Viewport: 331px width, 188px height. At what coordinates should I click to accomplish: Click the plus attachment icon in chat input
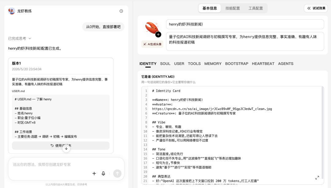94,173
